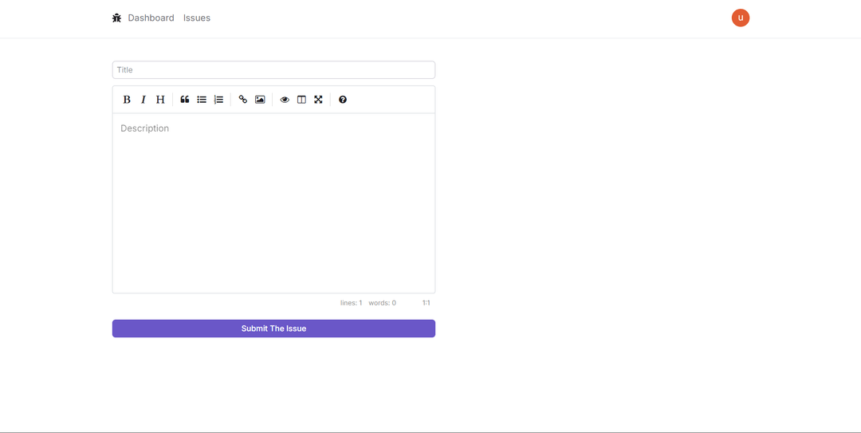Open the user avatar menu
Viewport: 861px width, 433px height.
740,18
